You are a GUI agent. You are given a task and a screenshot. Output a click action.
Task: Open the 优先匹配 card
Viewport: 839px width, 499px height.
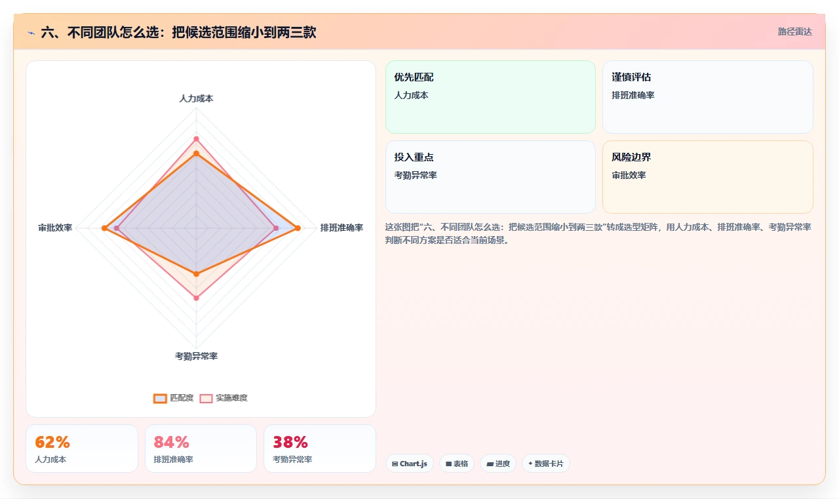(490, 97)
